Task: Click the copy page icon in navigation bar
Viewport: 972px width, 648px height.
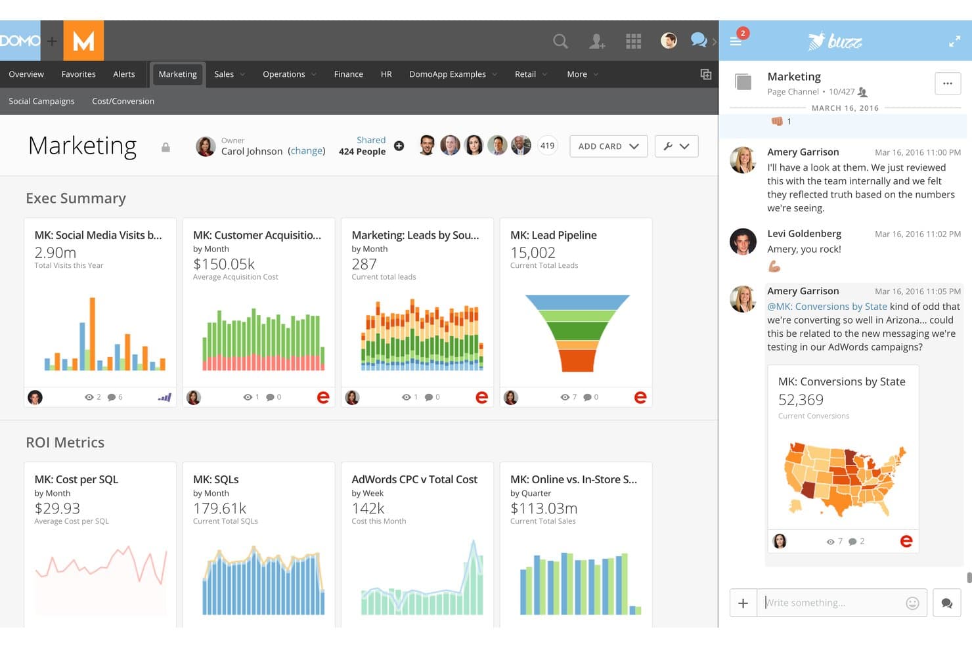Action: 706,74
